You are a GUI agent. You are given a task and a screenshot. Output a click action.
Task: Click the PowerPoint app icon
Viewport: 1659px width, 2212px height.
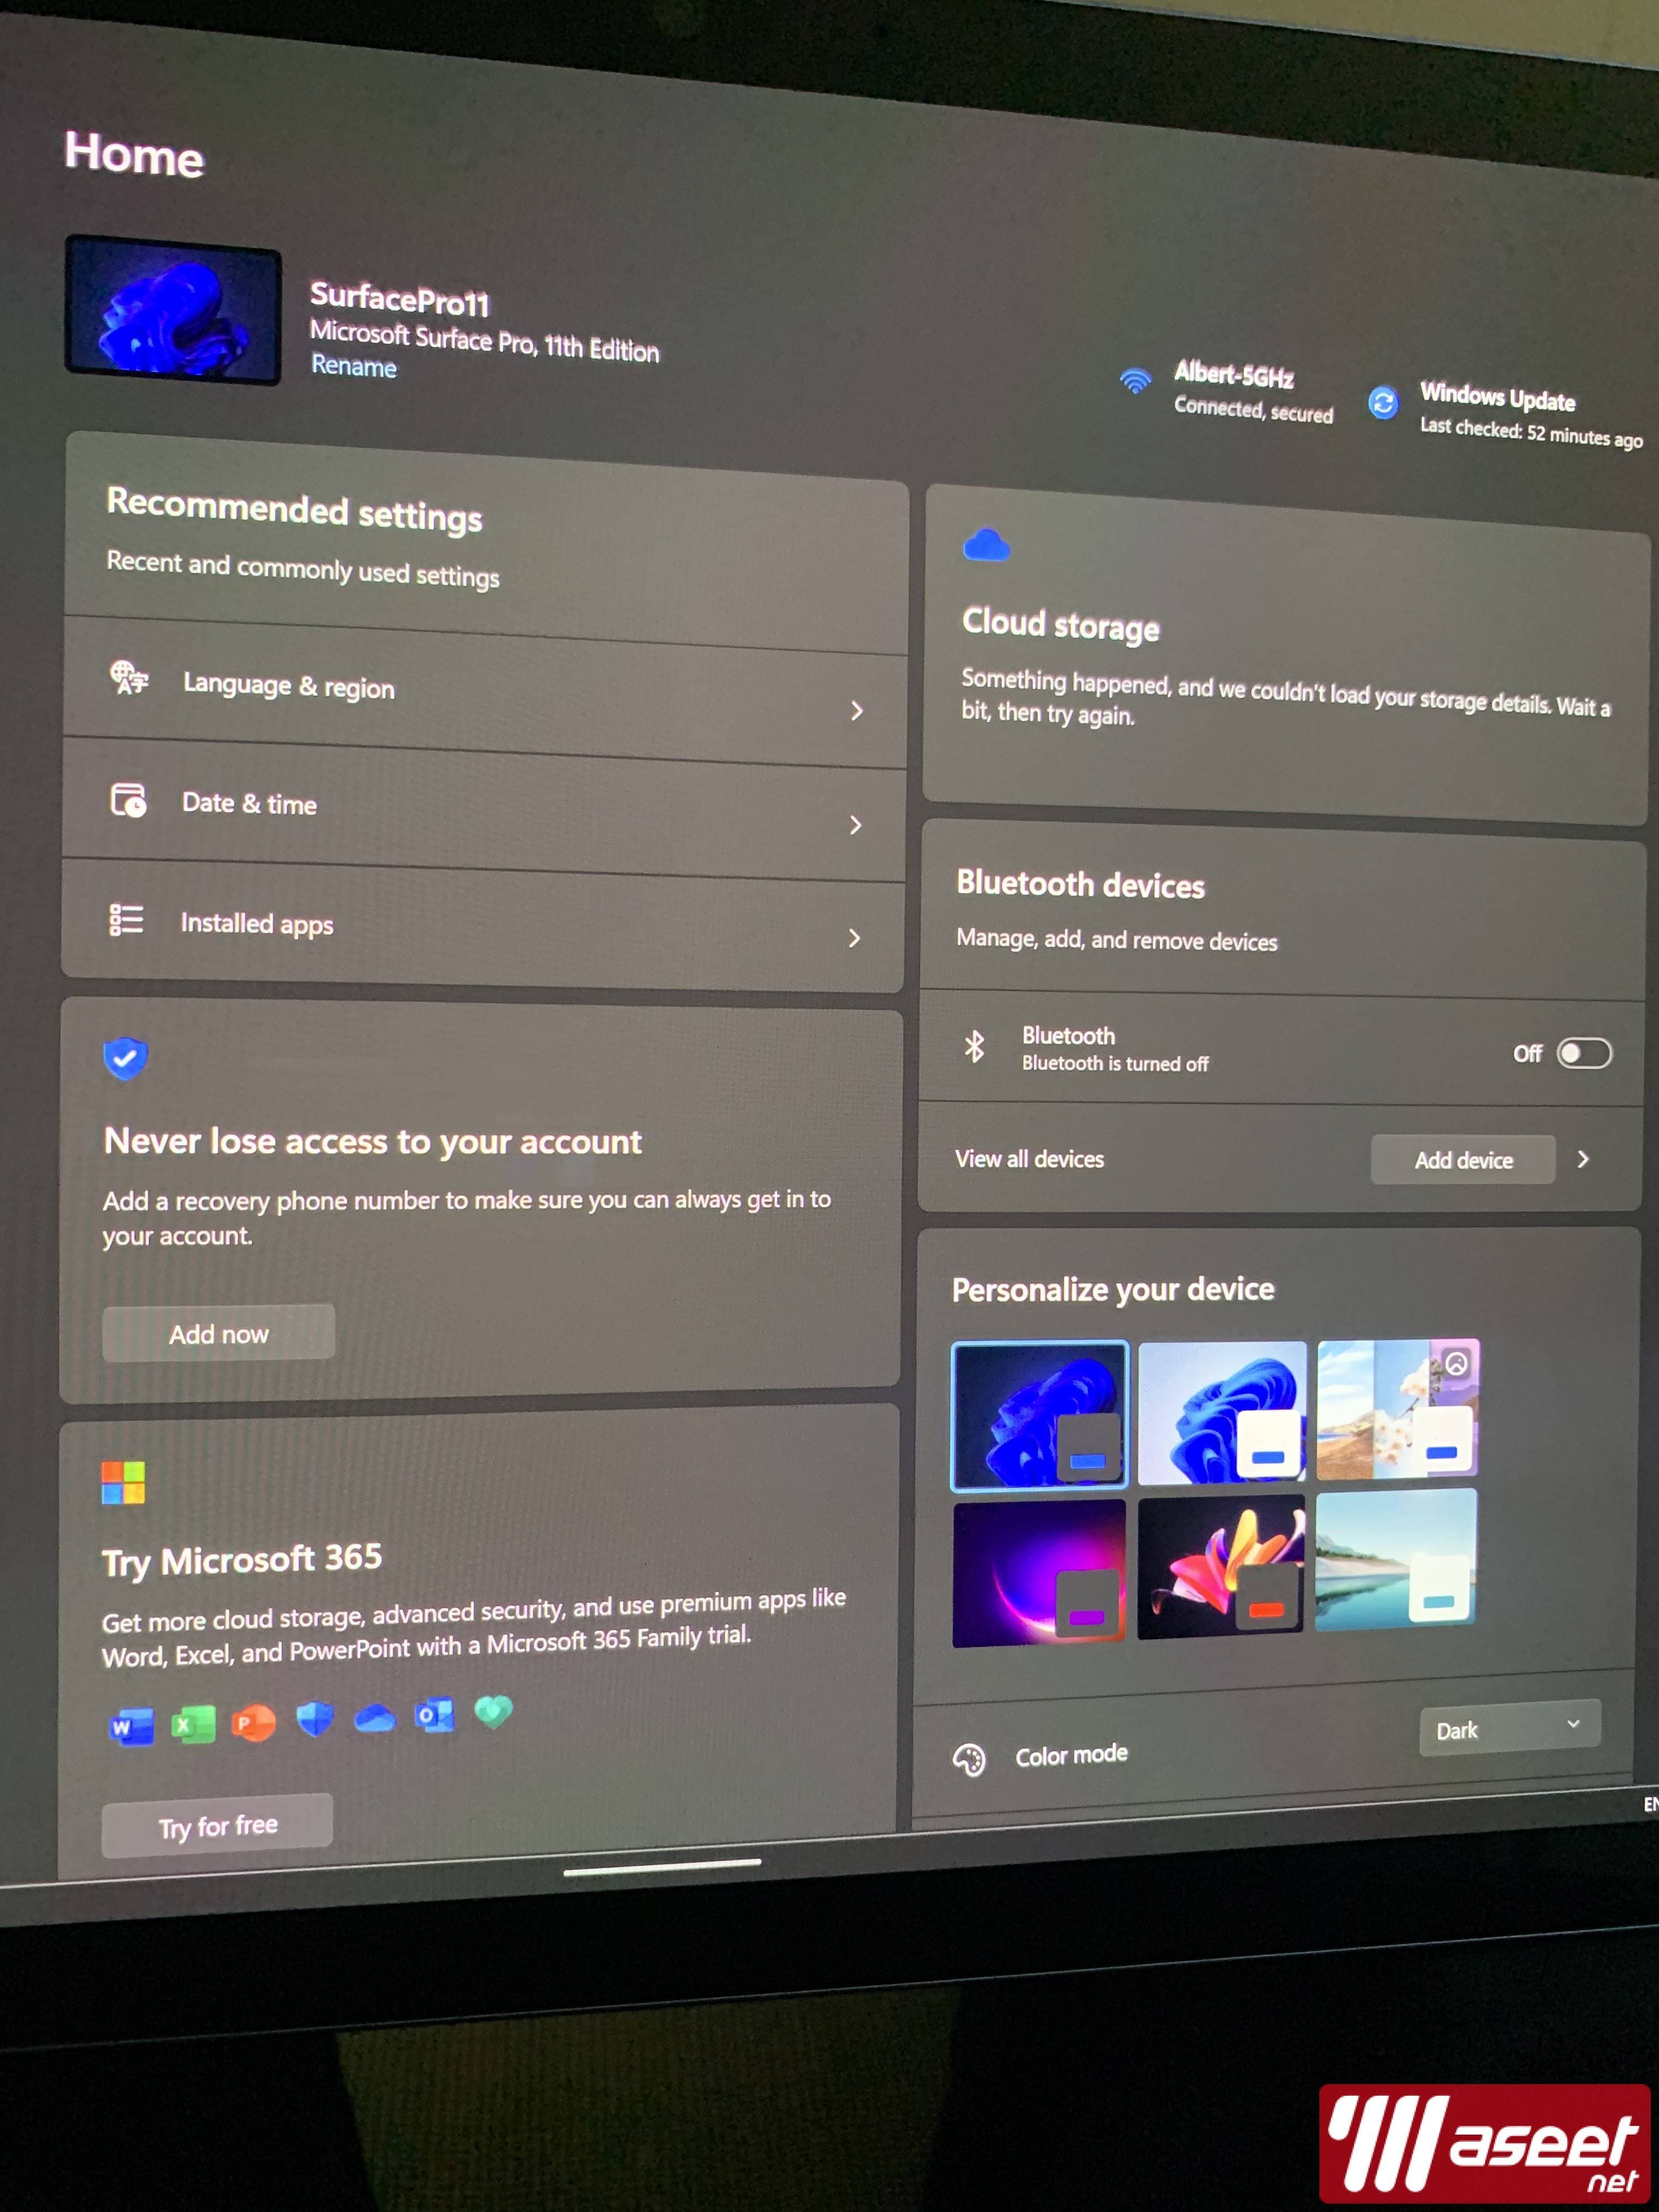tap(253, 1722)
